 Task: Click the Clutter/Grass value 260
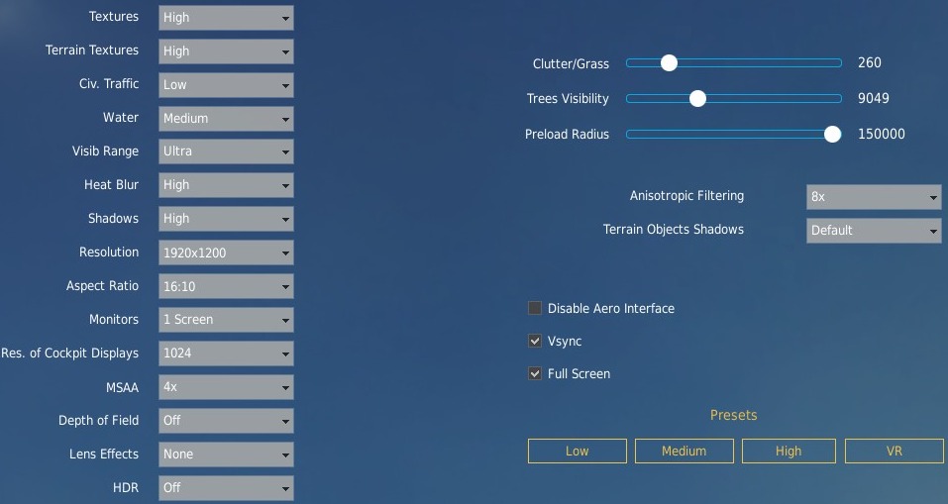[x=870, y=62]
